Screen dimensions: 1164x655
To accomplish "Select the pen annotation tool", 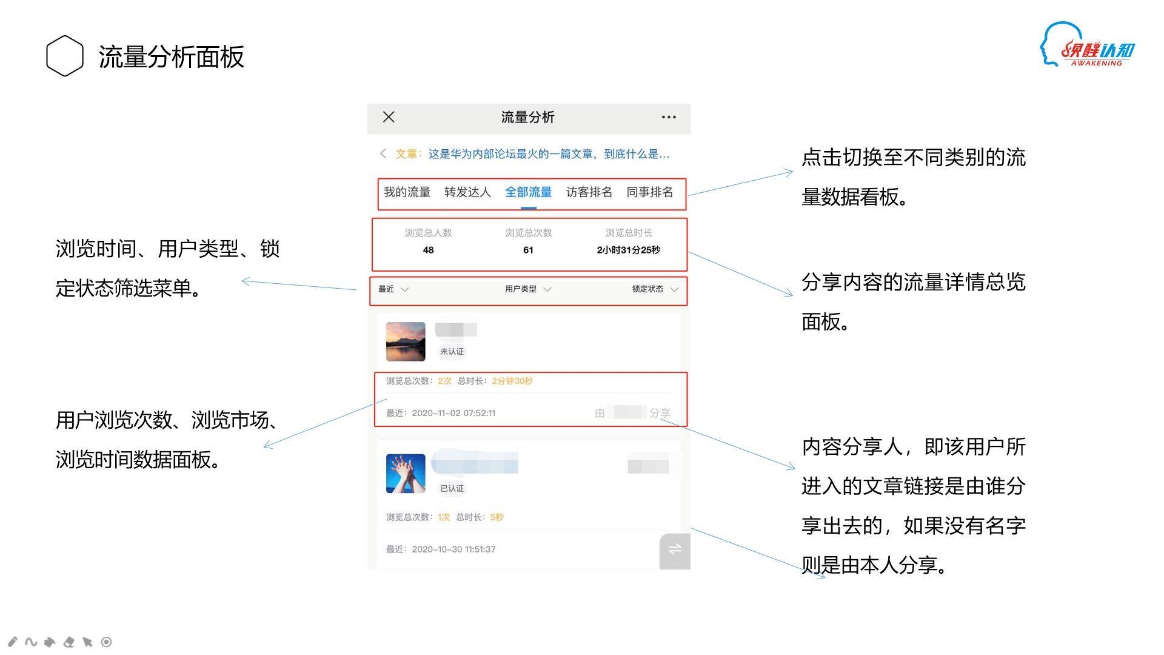I will click(x=12, y=641).
